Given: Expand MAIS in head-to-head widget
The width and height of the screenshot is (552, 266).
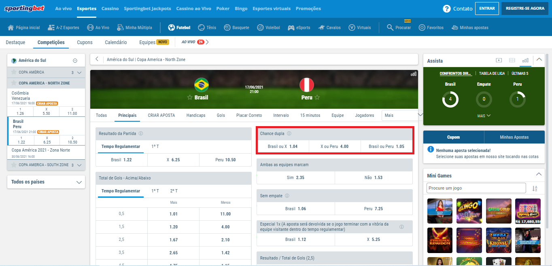Looking at the screenshot, I should (x=484, y=116).
